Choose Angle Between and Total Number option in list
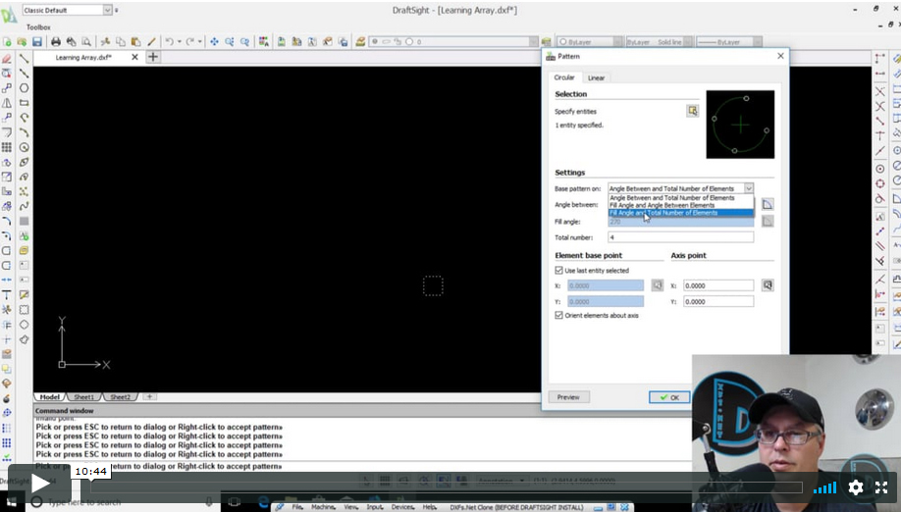This screenshot has height=512, width=901. [681, 197]
